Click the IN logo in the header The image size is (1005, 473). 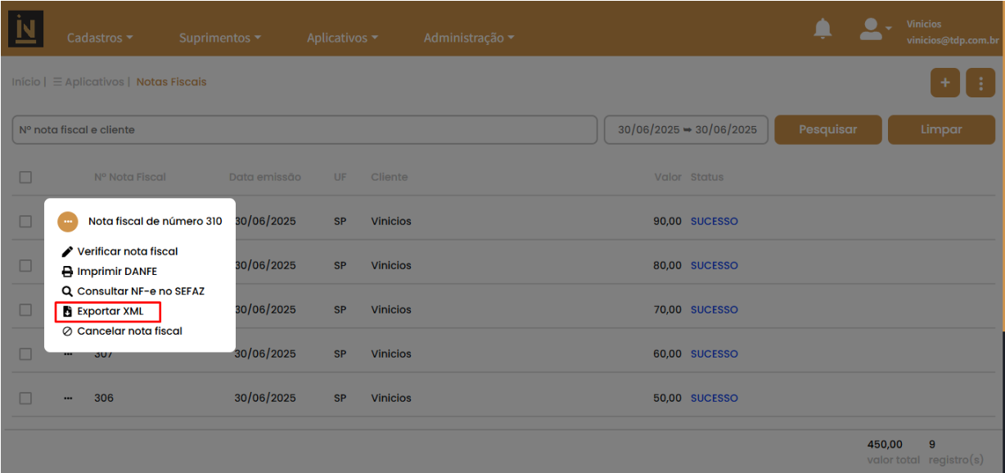click(26, 29)
